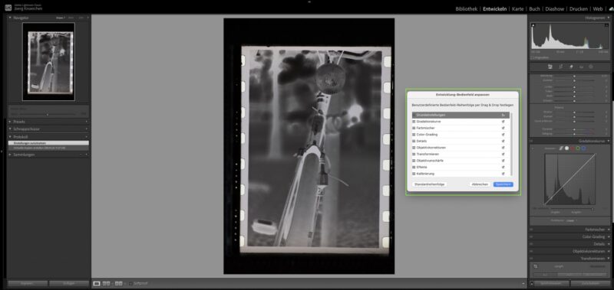Toggle the Farbmischer checkbox in dialog
Screen dimensions: 614x290
click(503, 128)
